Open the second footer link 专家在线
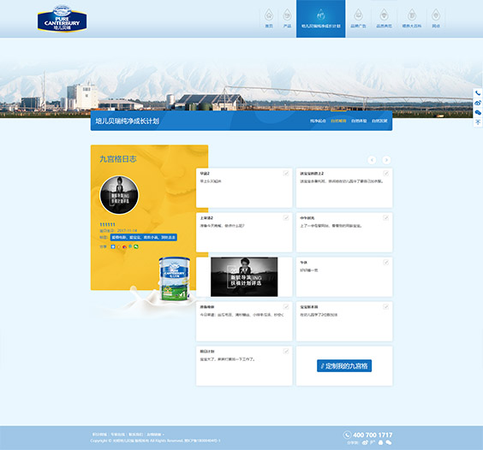483x450 pixels. coord(117,435)
